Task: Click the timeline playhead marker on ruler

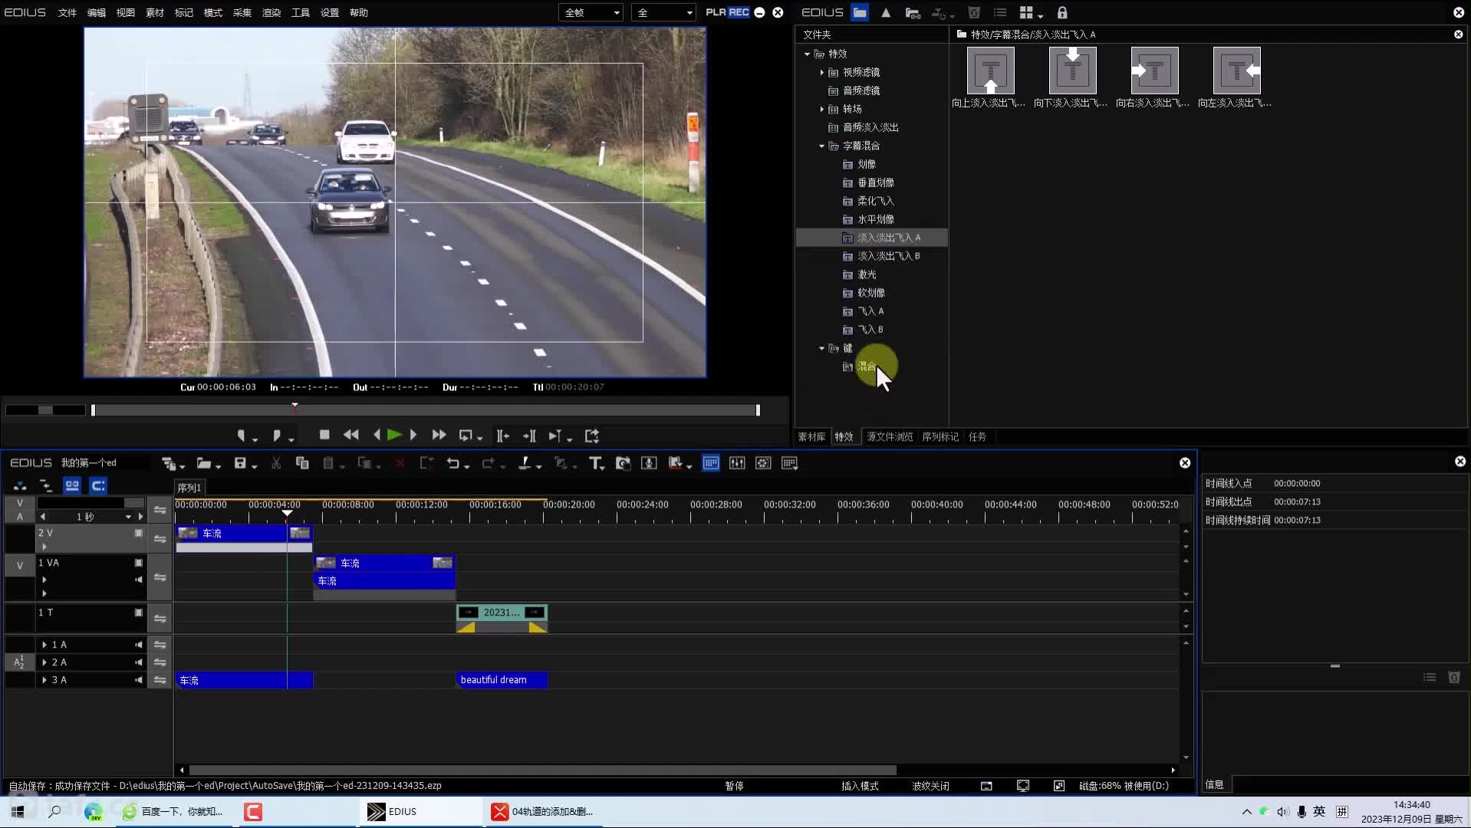Action: (287, 513)
